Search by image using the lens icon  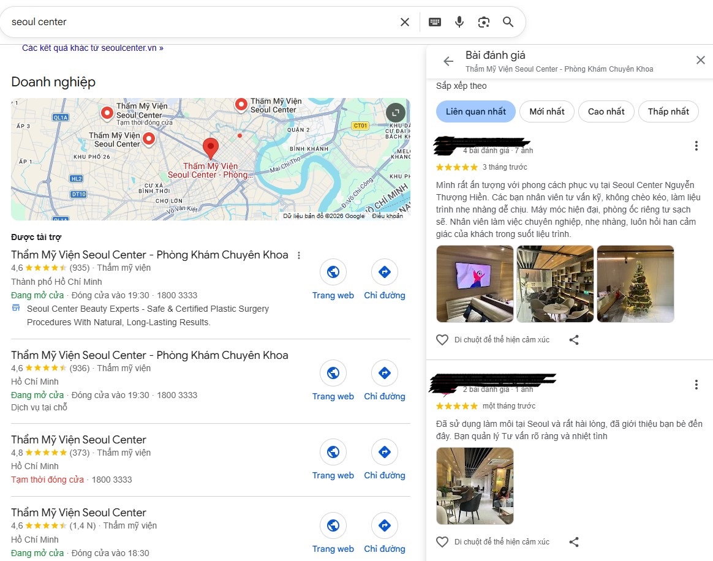(x=484, y=22)
